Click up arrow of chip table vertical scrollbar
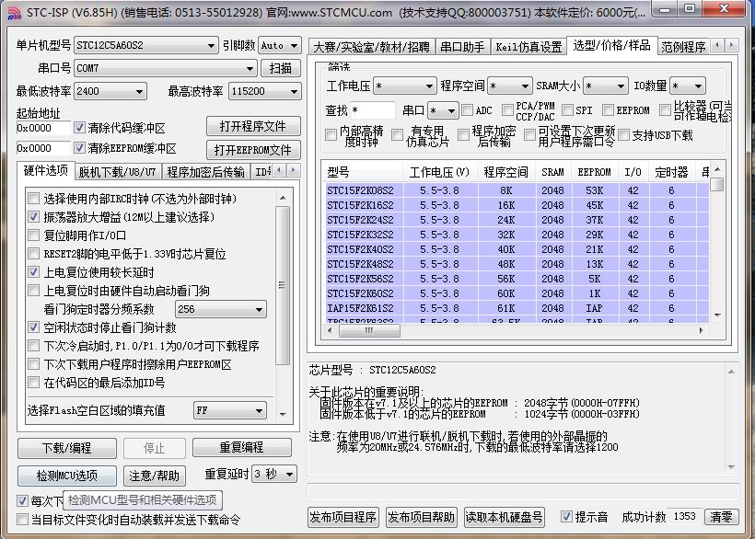755x539 pixels. (717, 169)
